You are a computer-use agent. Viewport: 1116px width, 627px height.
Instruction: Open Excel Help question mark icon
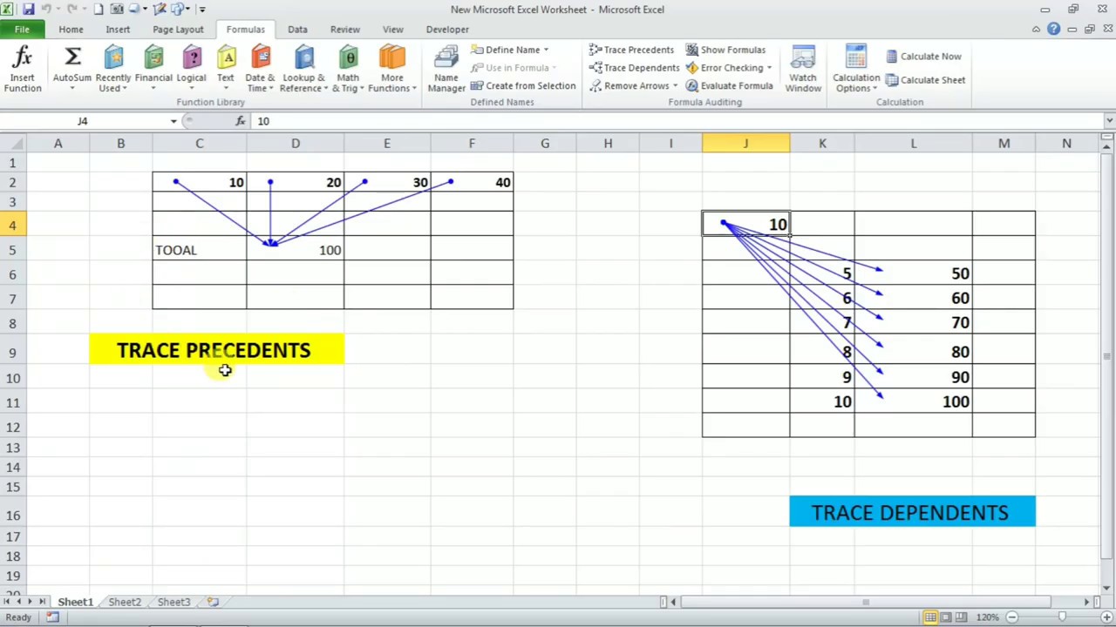1053,29
